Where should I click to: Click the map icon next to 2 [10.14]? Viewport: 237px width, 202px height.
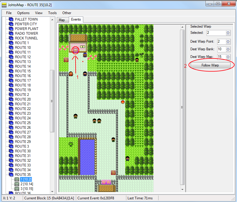(x=17, y=184)
